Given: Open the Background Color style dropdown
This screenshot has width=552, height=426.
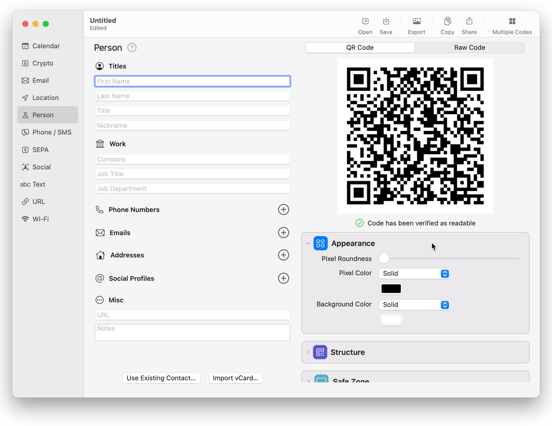Looking at the screenshot, I should pos(414,305).
